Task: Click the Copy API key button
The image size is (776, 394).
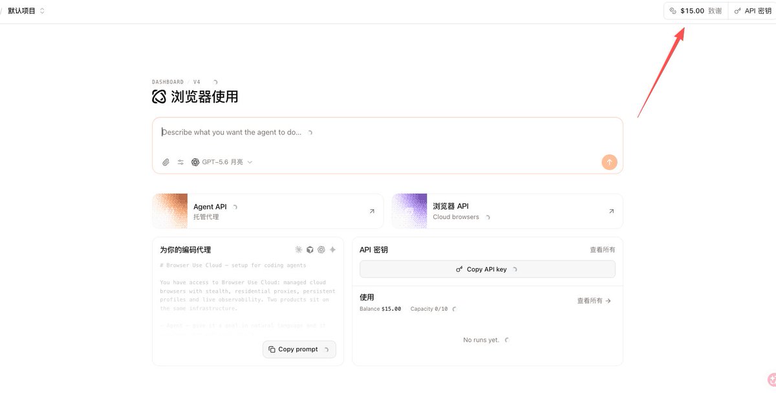Action: 487,269
